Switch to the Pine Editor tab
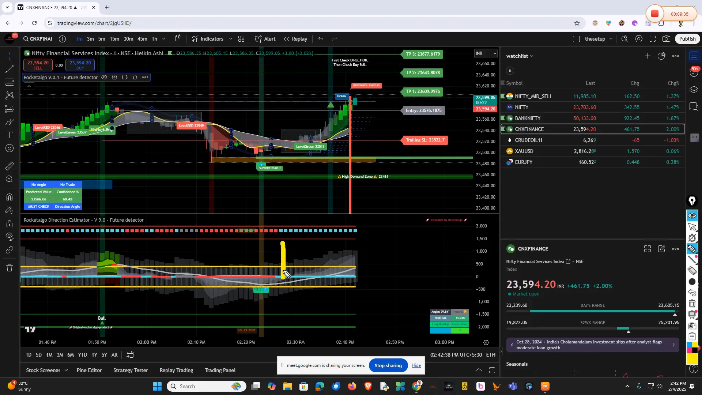Image resolution: width=702 pixels, height=395 pixels. click(89, 370)
